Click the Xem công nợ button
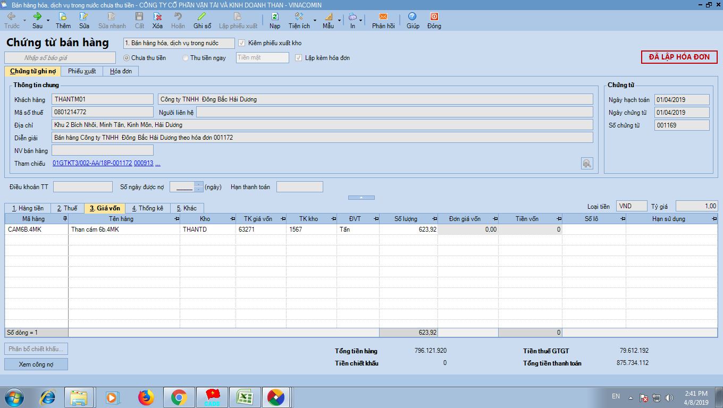This screenshot has height=408, width=723. (36, 364)
